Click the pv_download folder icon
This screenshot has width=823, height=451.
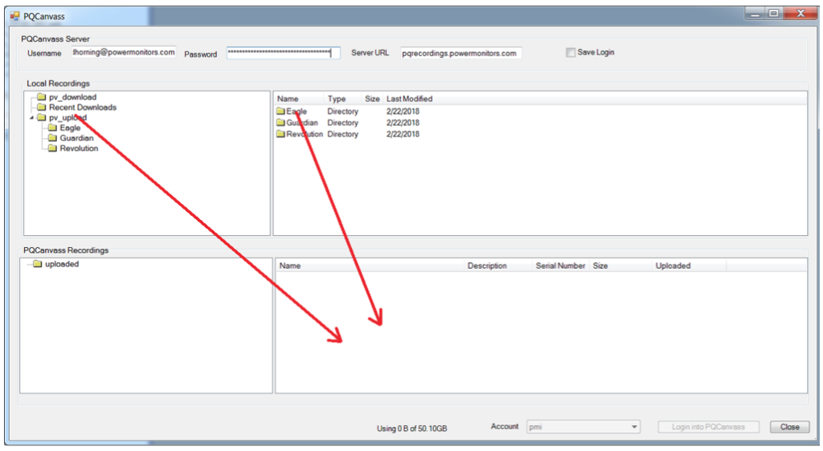[42, 98]
